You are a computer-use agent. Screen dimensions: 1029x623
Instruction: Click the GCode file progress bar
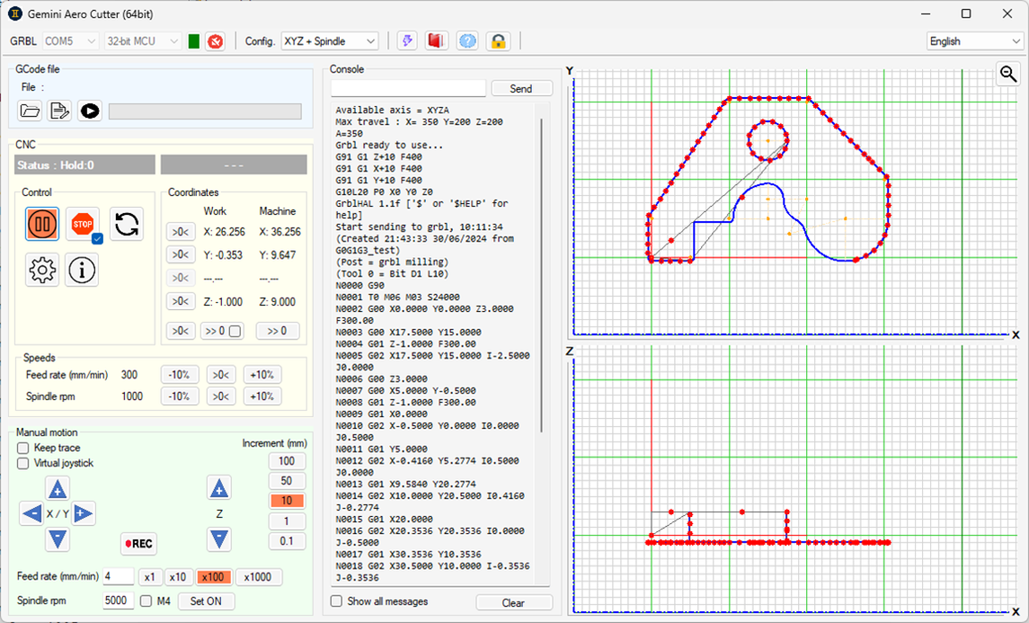coord(205,111)
